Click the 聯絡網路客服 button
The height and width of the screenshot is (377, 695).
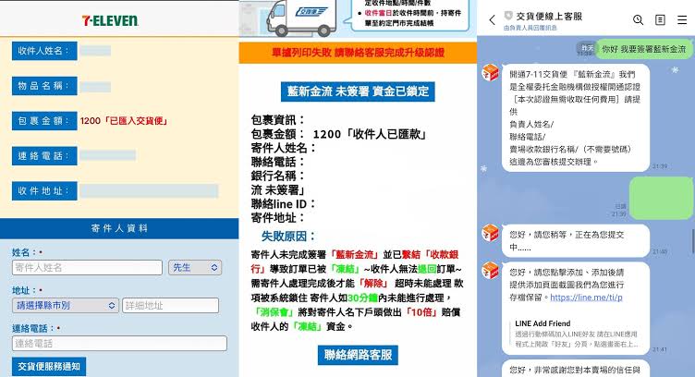[x=358, y=355]
